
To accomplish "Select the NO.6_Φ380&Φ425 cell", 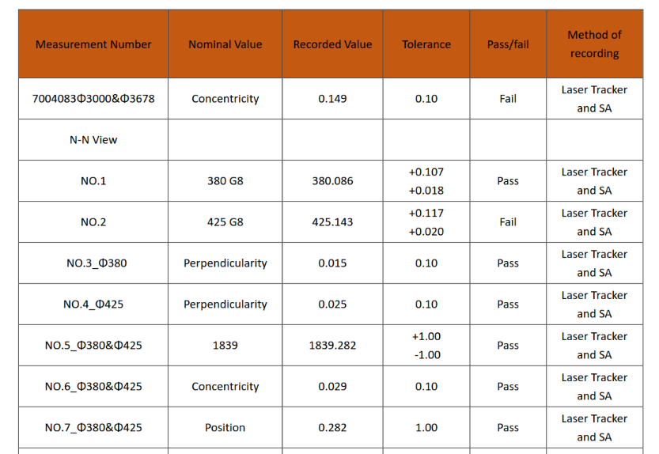I will tap(93, 387).
